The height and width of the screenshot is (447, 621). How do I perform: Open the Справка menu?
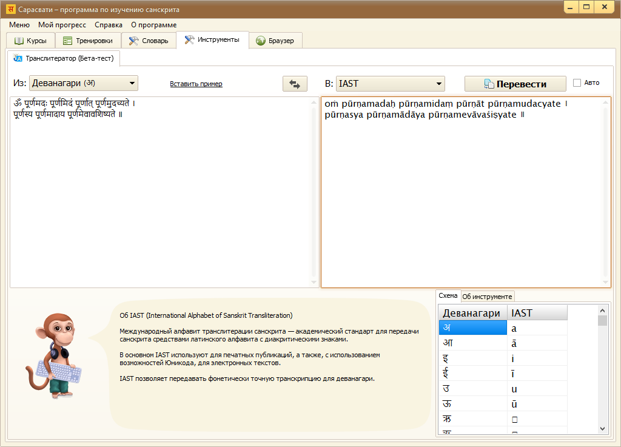click(x=109, y=25)
